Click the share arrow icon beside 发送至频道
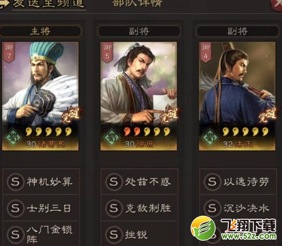 point(4,3)
